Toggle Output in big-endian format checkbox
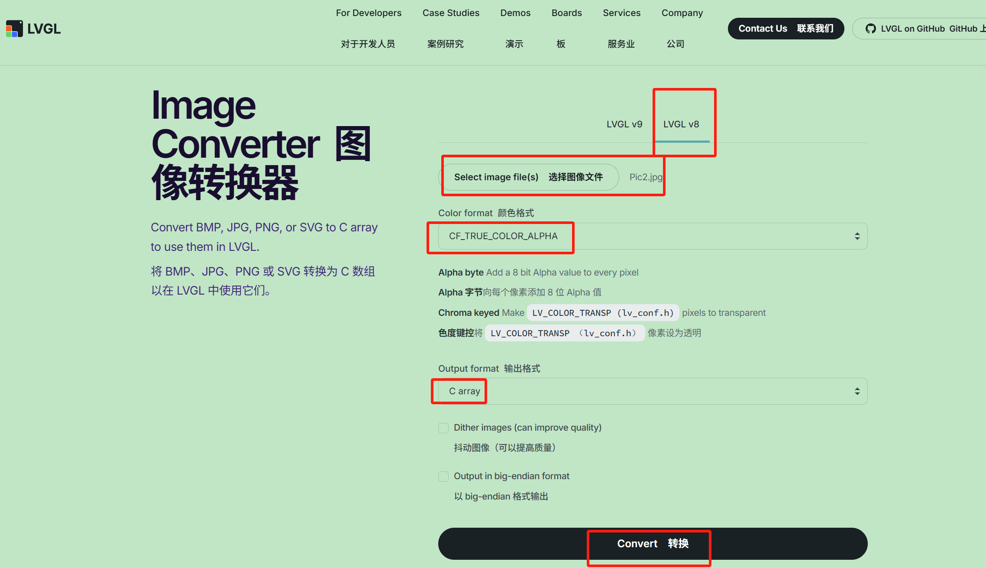Image resolution: width=986 pixels, height=568 pixels. tap(443, 477)
